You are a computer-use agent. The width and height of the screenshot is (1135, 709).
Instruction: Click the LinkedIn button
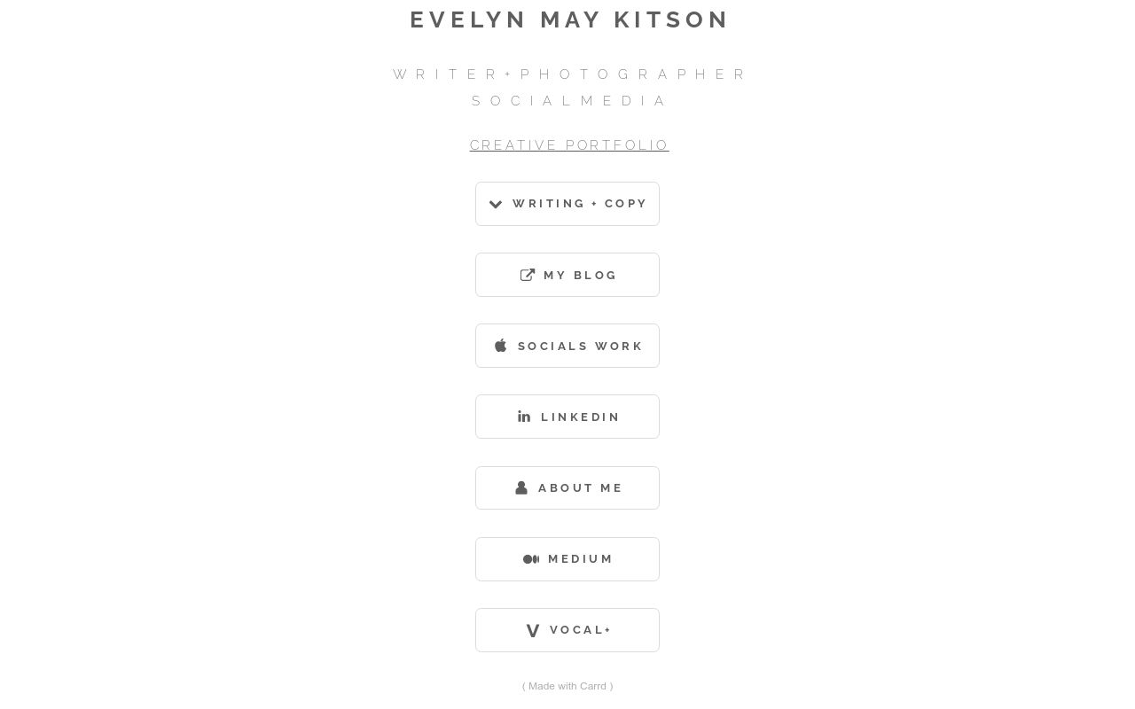coord(567,417)
